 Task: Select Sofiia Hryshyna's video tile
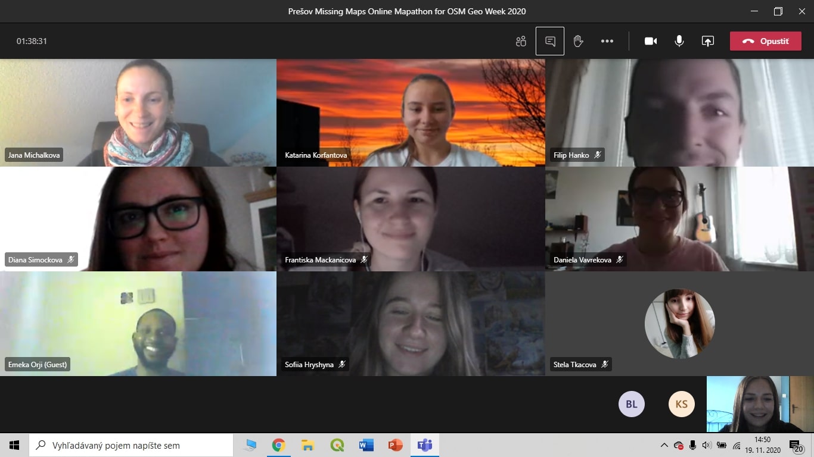pyautogui.click(x=411, y=324)
